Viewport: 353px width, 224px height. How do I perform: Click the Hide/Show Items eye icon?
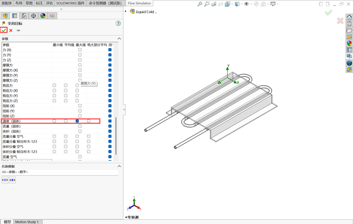tap(247, 4)
